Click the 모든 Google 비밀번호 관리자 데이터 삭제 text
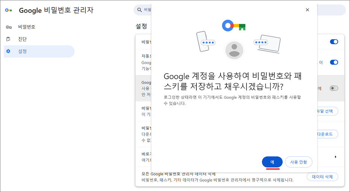The height and width of the screenshot is (192, 350). (x=178, y=174)
